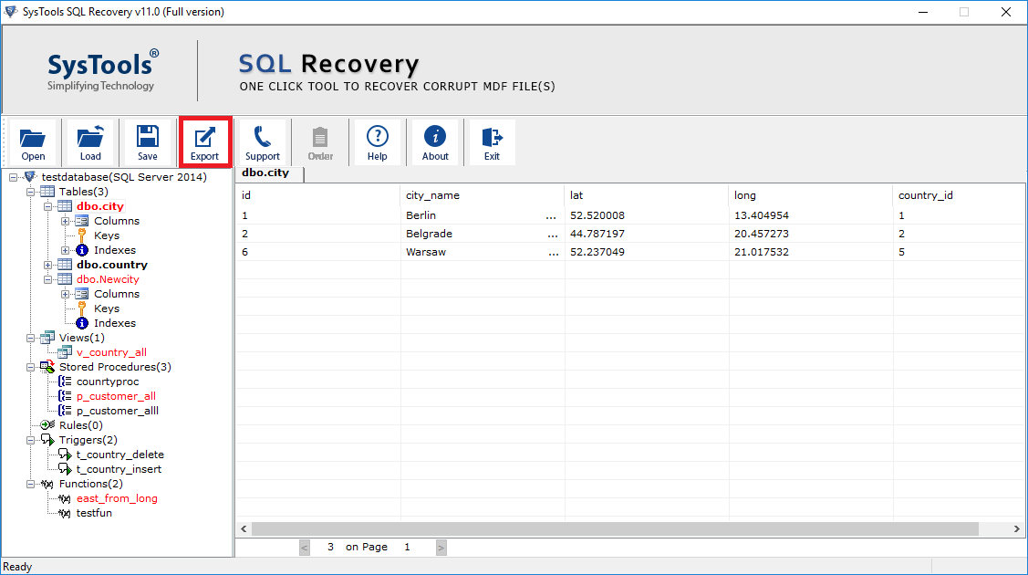This screenshot has height=575, width=1028.
Task: Click the p_customer_all procedure icon
Action: tap(65, 396)
